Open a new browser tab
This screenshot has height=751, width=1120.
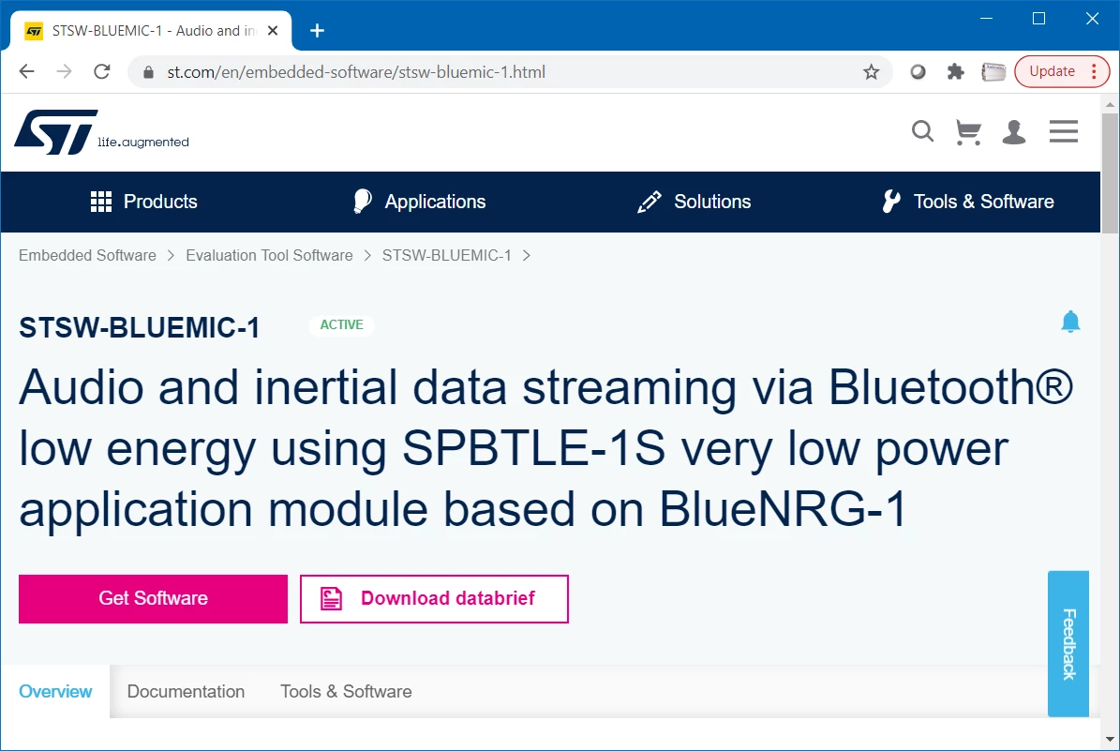317,31
